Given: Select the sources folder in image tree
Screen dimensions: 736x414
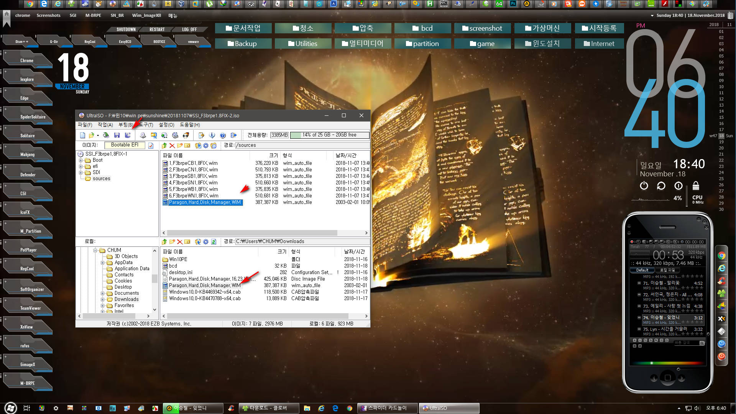Looking at the screenshot, I should point(101,179).
